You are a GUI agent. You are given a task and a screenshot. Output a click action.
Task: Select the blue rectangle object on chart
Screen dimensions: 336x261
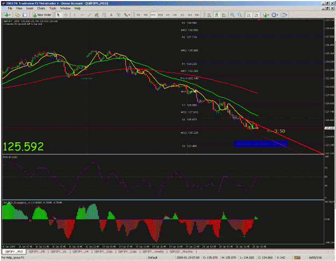(260, 143)
